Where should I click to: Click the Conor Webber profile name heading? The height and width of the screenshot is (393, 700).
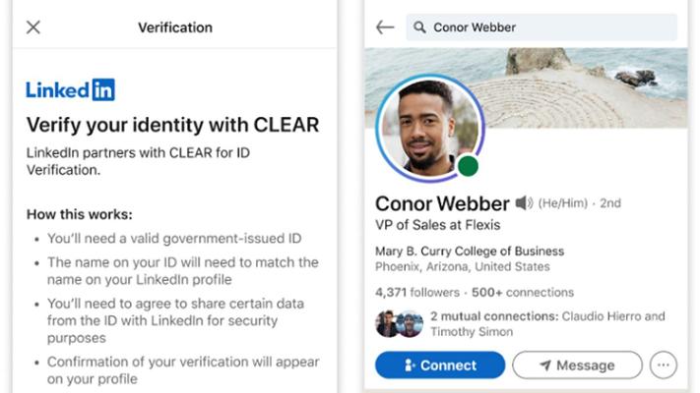coord(442,203)
